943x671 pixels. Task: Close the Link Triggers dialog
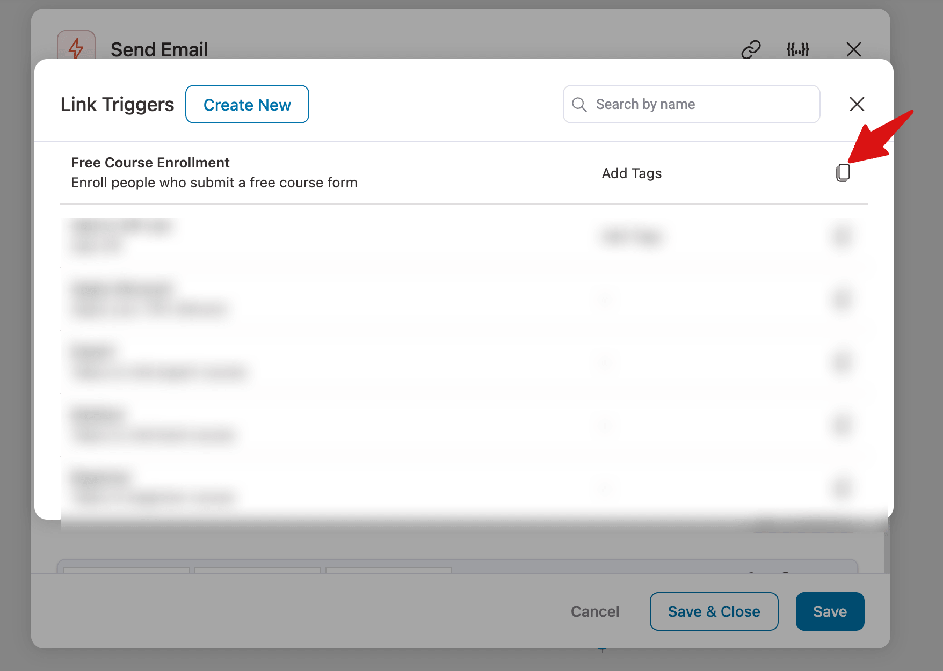(x=857, y=104)
